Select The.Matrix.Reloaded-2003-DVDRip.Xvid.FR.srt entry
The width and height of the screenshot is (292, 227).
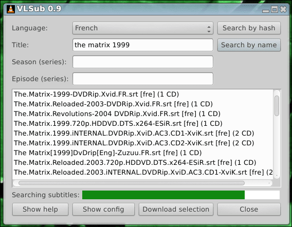[113, 104]
